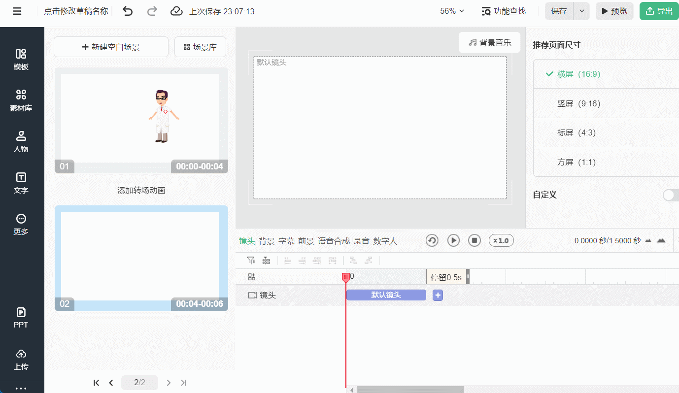Select 竖屏 (9:16) page size
Screen dimensions: 679x393
[x=606, y=103]
